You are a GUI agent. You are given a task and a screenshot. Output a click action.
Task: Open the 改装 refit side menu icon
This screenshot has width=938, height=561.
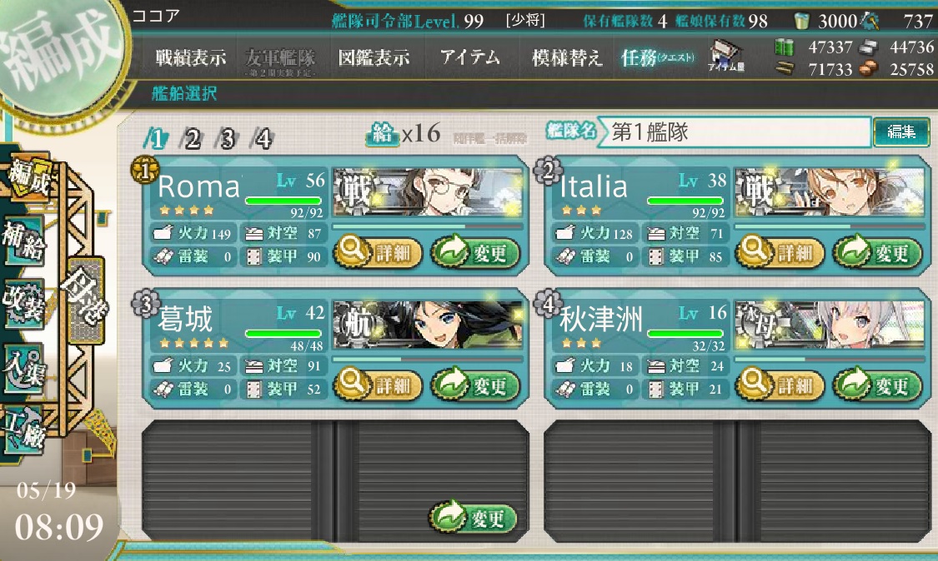(x=24, y=303)
